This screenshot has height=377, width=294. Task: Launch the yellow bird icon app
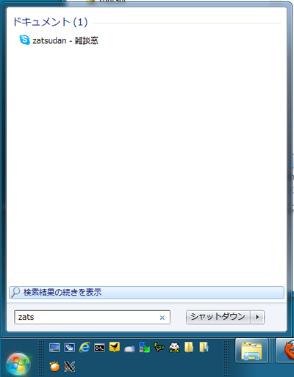(115, 347)
